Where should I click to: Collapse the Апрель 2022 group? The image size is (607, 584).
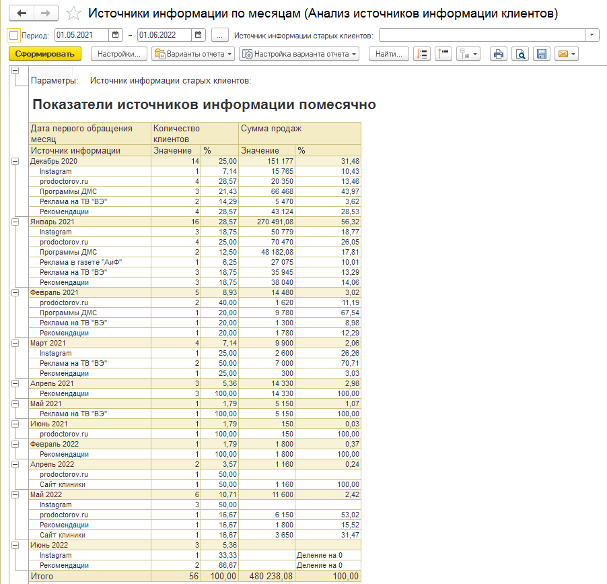click(x=15, y=464)
